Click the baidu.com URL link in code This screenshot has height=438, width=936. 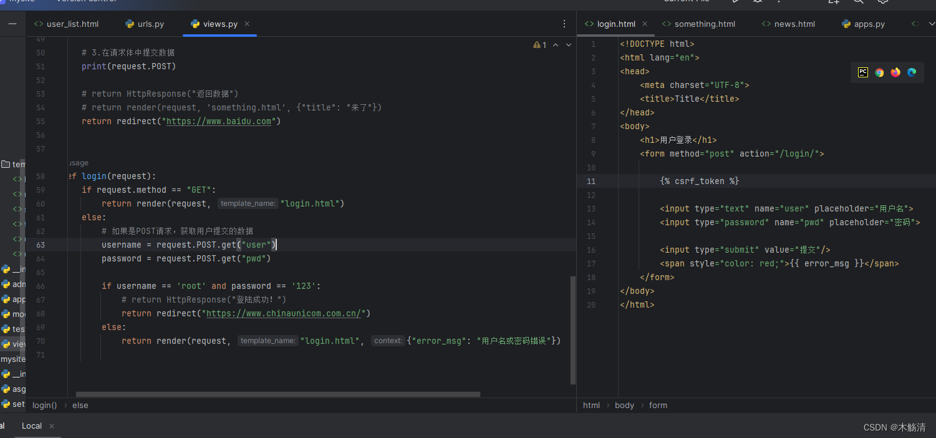(220, 122)
